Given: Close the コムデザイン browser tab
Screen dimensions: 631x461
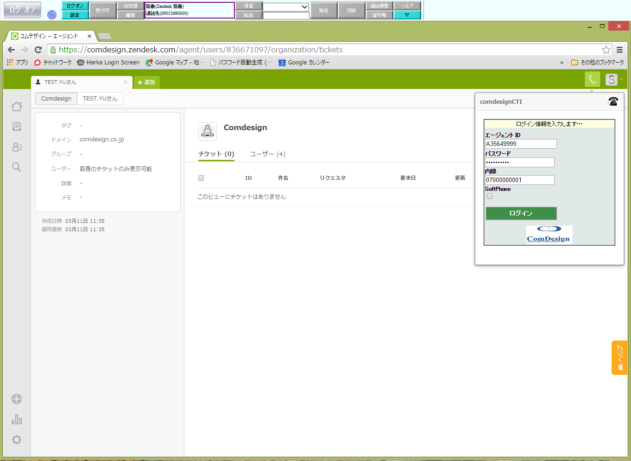Looking at the screenshot, I should point(89,36).
